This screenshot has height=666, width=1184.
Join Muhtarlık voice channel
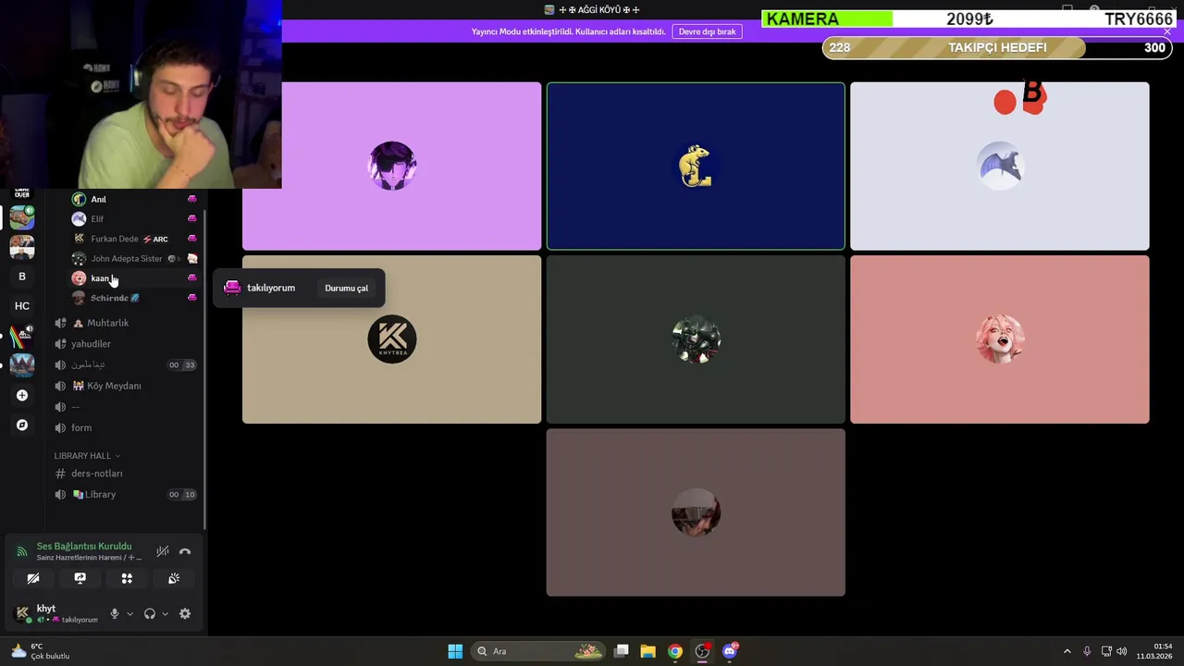click(125, 323)
